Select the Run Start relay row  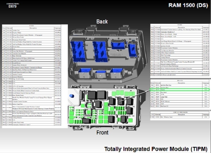pyautogui.click(x=180, y=93)
